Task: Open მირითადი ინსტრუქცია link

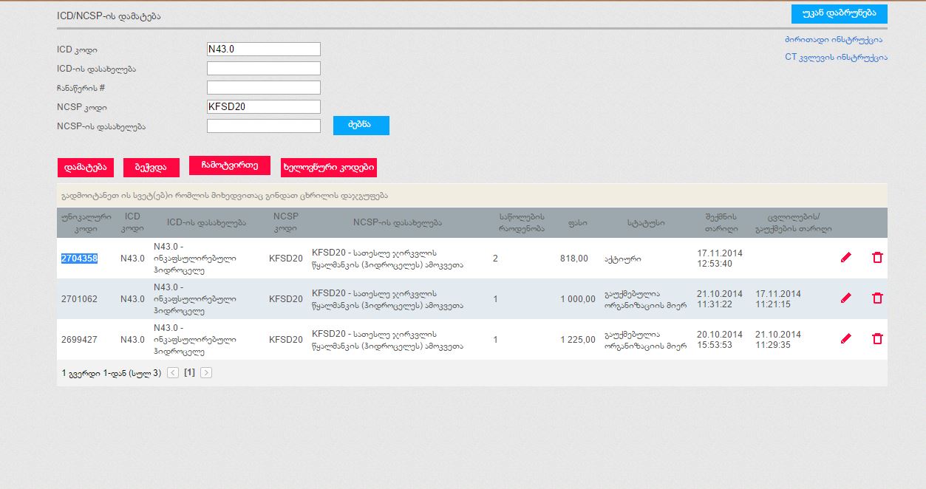Action: tap(833, 40)
